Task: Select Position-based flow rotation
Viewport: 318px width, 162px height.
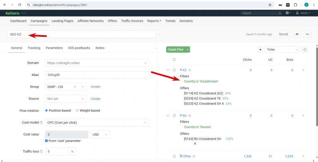Action: point(46,111)
